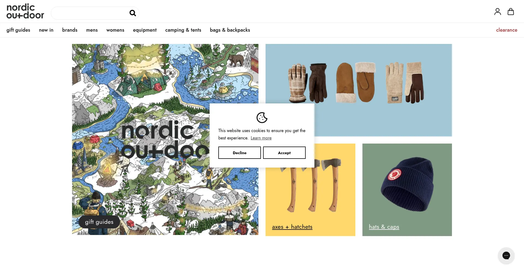Click inside the search input field
524x271 pixels.
[90, 13]
